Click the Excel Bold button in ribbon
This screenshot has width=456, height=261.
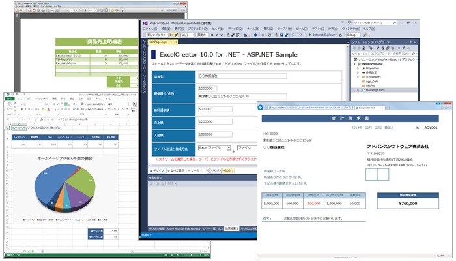tap(21, 109)
